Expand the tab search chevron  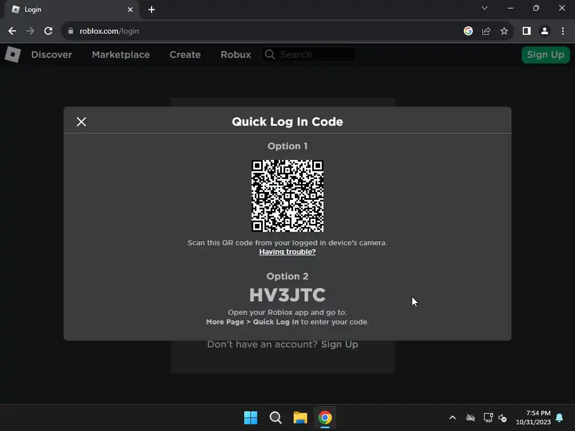485,8
